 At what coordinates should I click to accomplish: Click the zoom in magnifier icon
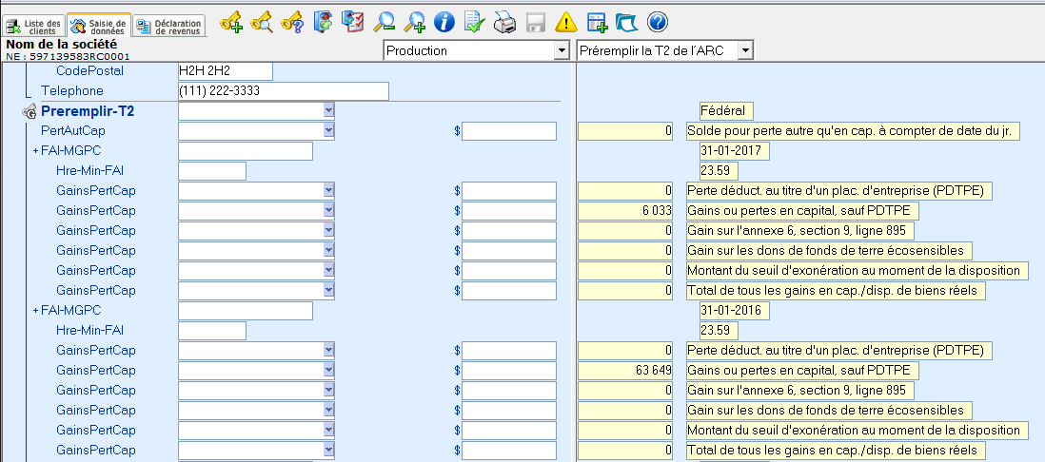pos(414,22)
